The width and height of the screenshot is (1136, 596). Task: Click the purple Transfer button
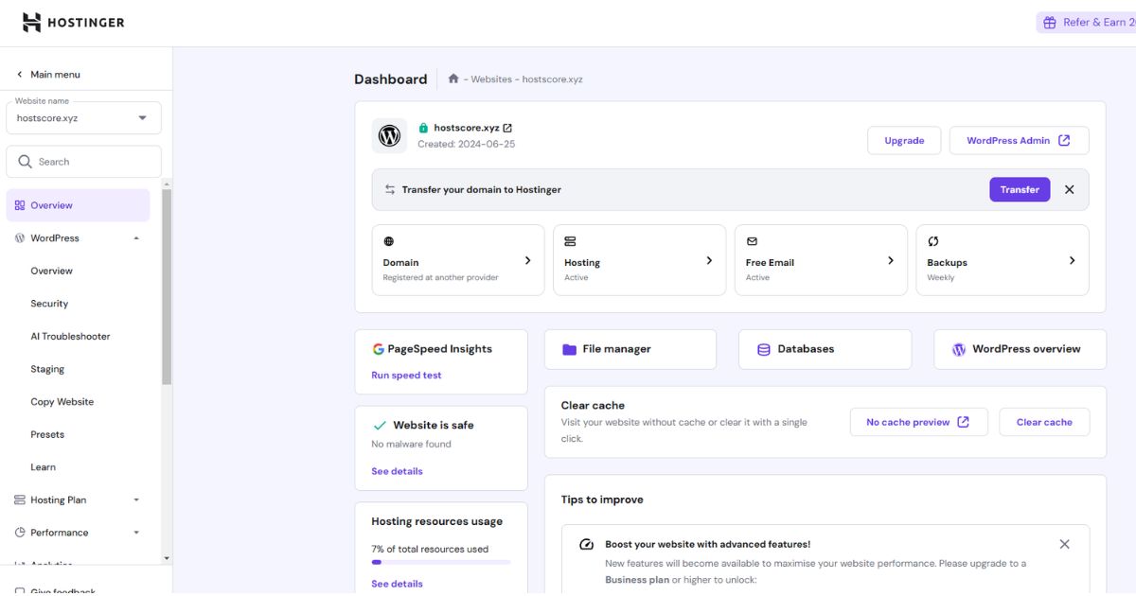(1020, 189)
